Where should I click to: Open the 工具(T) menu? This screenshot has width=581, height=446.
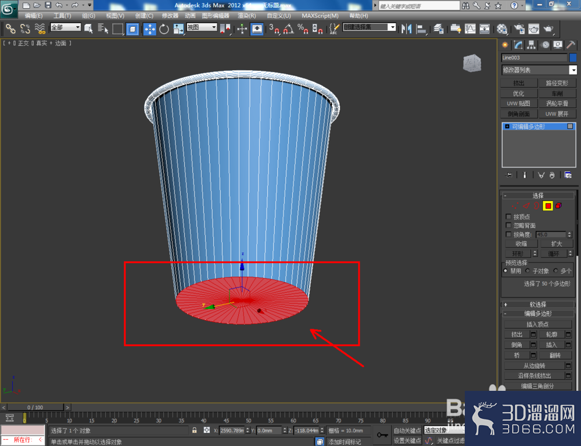62,16
